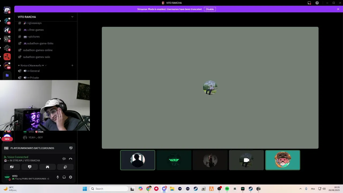The width and height of the screenshot is (343, 193).
Task: Disconnect from voice with hang-up icon
Action: click(70, 159)
